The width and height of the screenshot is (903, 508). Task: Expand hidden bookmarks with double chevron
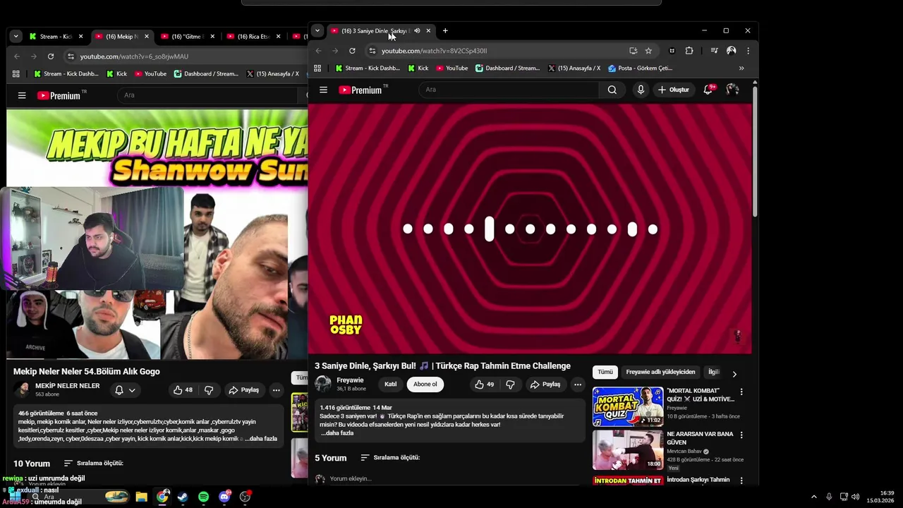point(741,68)
